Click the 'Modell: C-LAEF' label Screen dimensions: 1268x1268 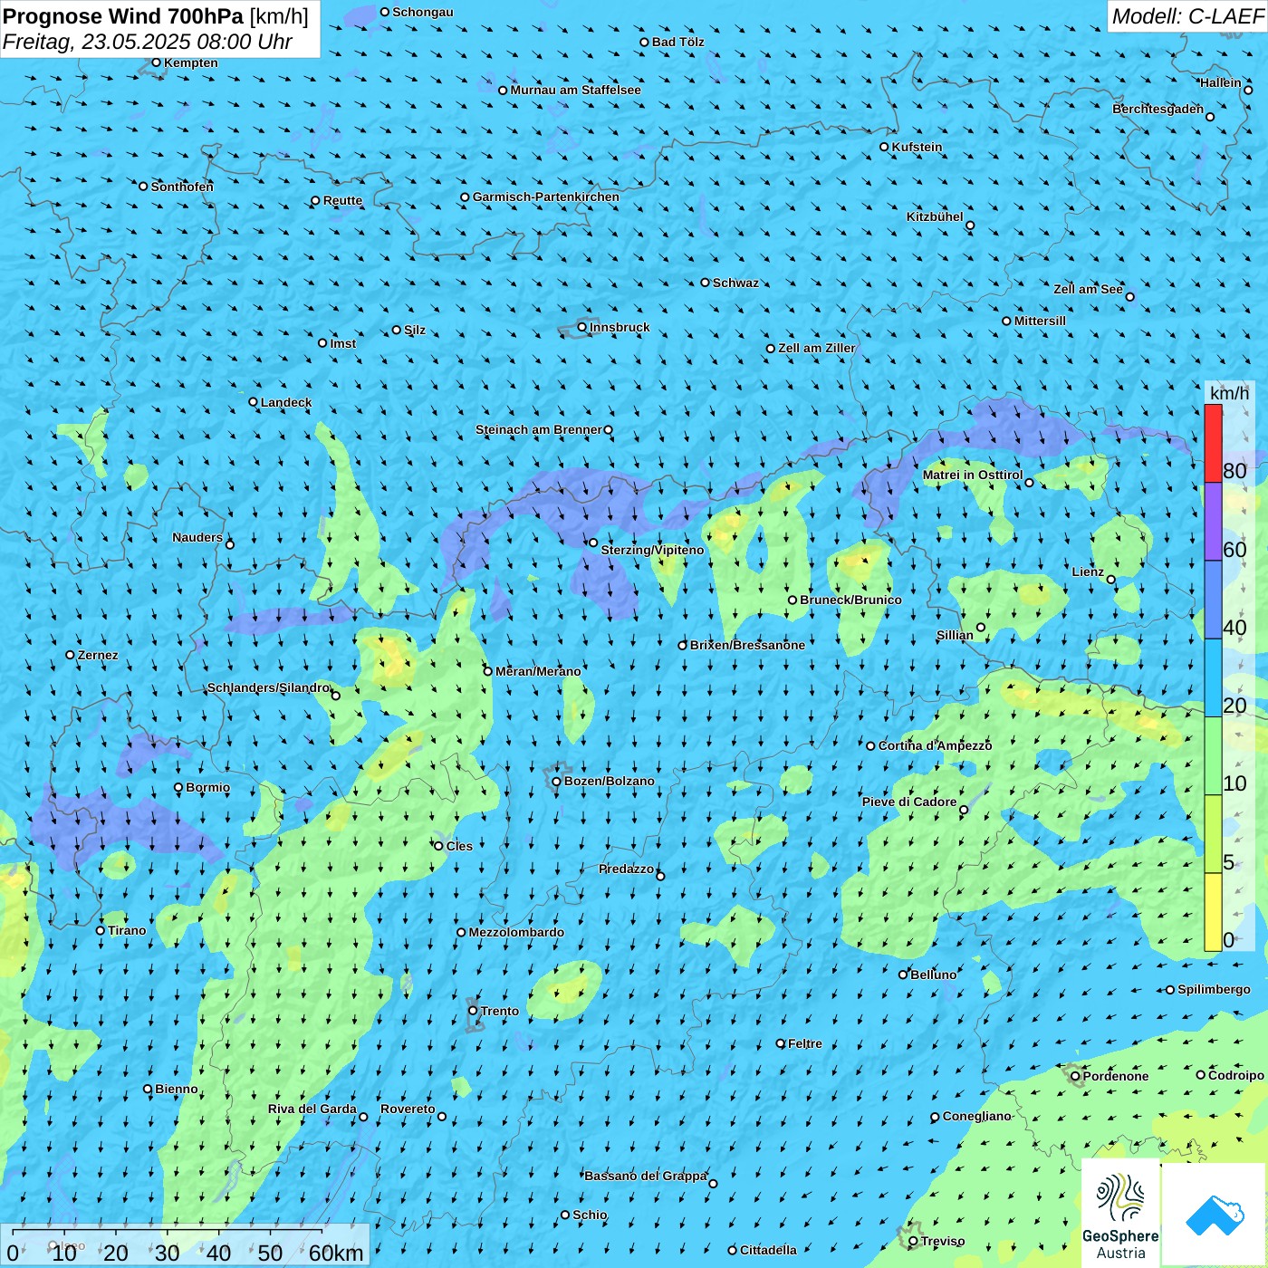pos(1187,16)
